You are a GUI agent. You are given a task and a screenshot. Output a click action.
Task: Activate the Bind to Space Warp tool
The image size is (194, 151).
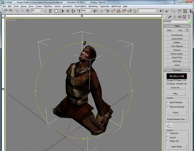28,11
